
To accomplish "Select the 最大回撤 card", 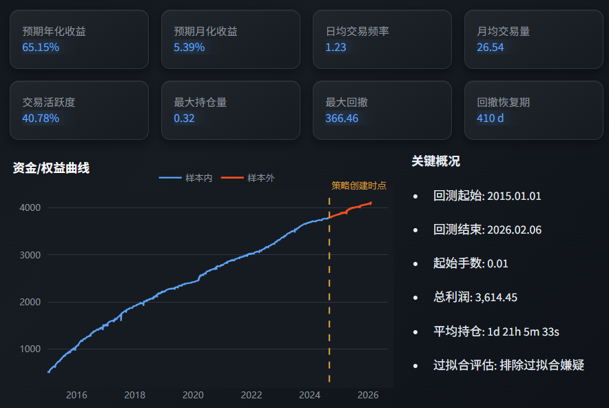I will pyautogui.click(x=382, y=110).
